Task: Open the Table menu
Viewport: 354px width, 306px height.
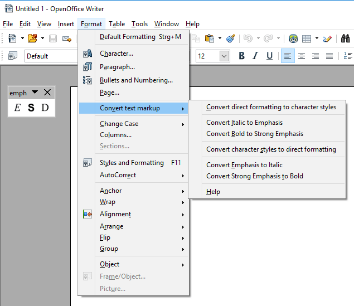Action: [x=117, y=24]
